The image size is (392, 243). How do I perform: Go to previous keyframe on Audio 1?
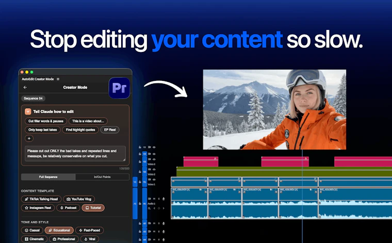(x=154, y=209)
